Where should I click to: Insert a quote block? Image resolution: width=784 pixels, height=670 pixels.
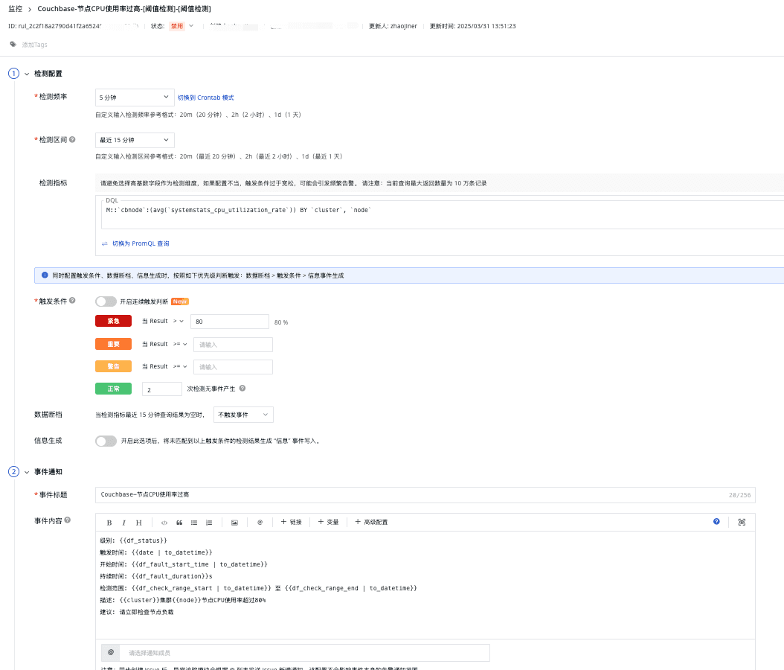(179, 523)
